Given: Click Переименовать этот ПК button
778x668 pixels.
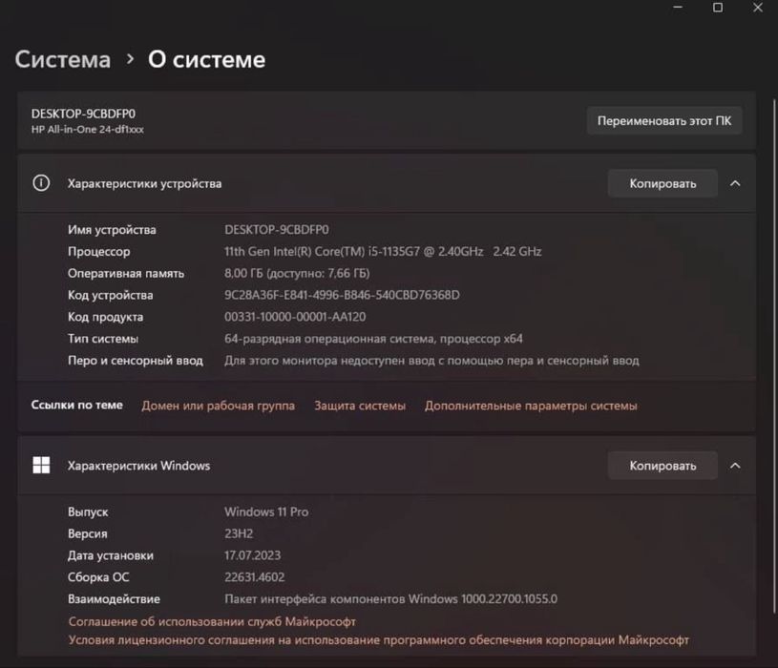Looking at the screenshot, I should [x=663, y=120].
